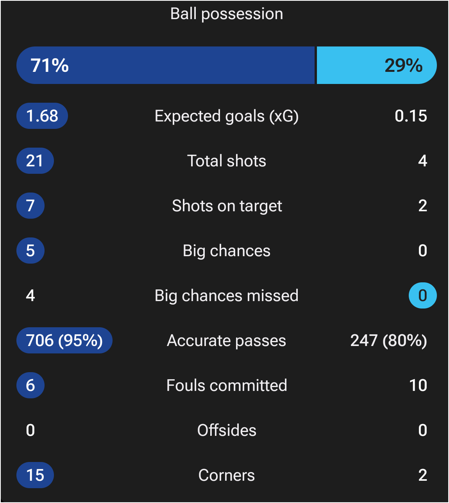Click the 247 (80%) accurate passes value

(388, 341)
